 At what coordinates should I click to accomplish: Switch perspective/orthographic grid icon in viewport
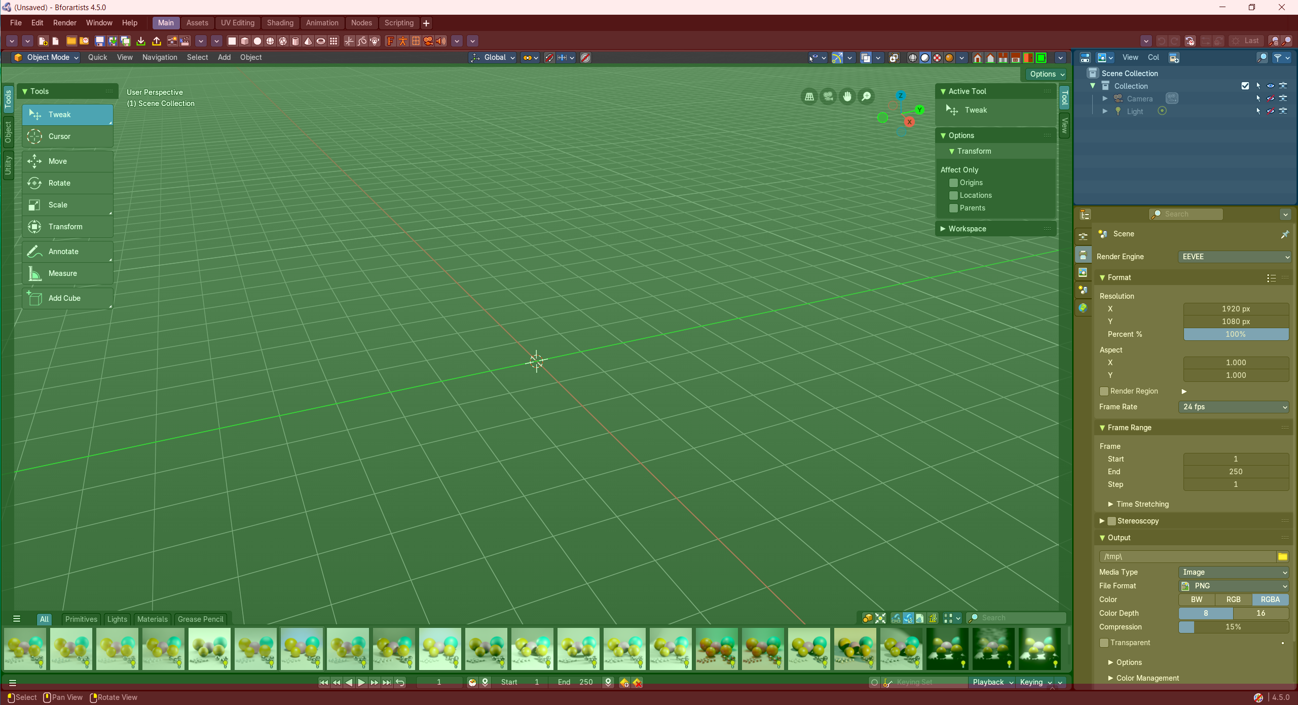point(809,96)
